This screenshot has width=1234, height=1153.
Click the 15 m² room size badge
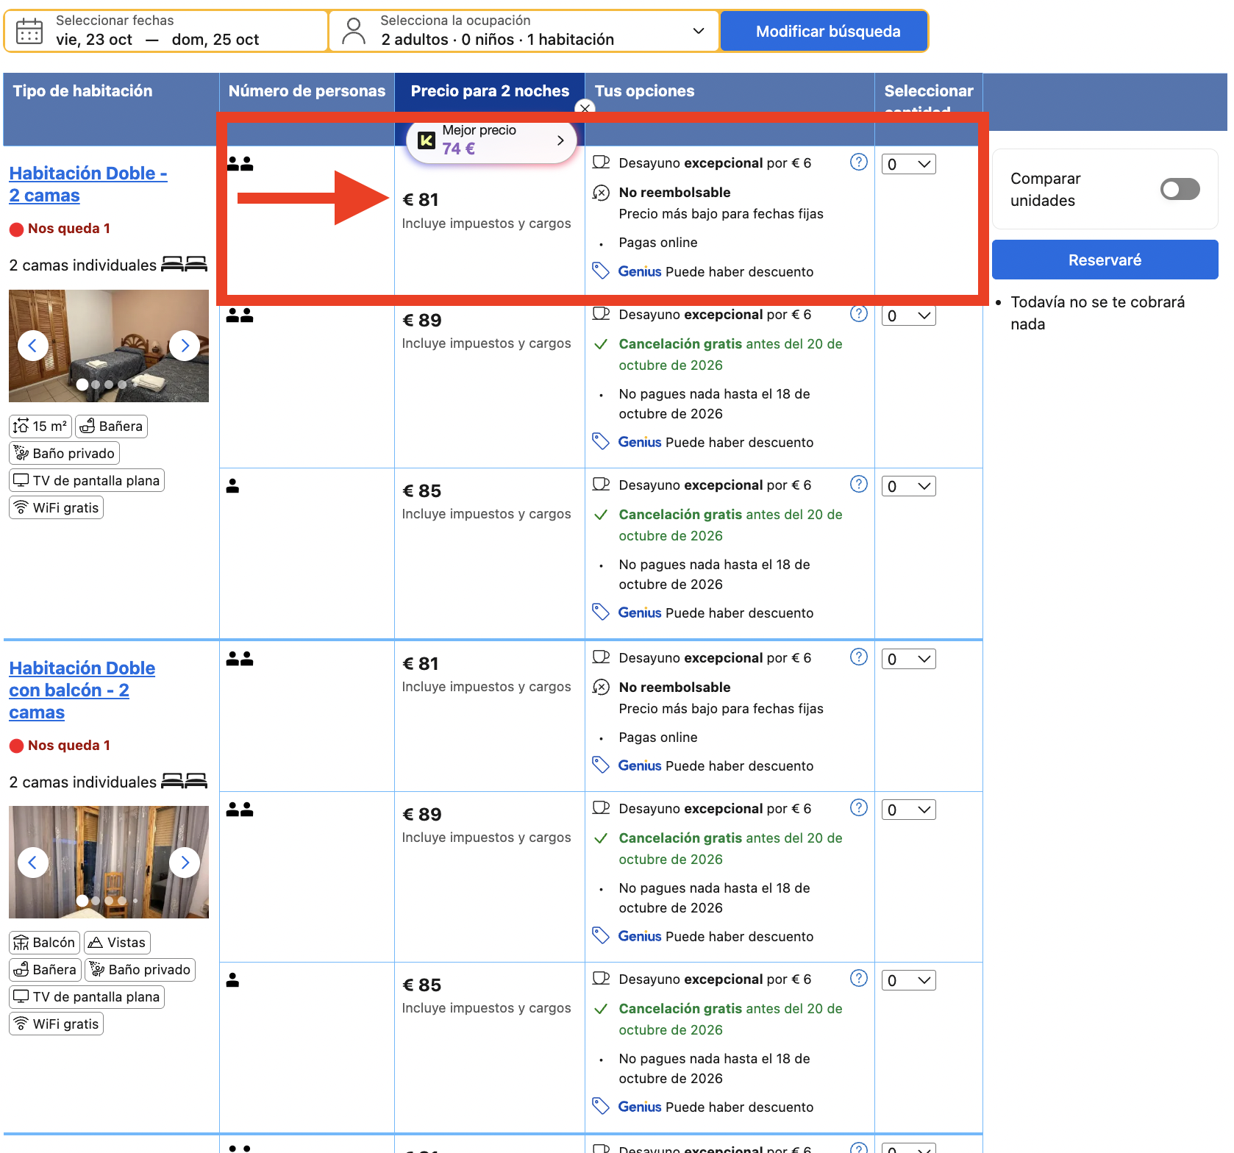(x=40, y=426)
